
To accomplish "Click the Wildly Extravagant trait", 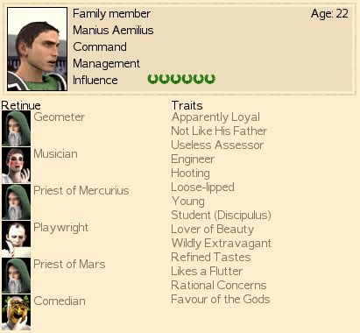I will (222, 243).
